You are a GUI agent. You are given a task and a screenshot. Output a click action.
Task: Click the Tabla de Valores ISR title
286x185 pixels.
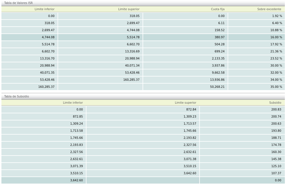18,3
